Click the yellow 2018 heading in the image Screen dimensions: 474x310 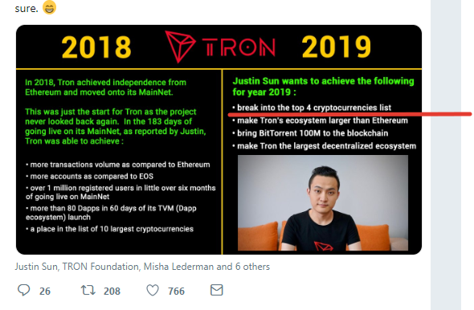[96, 47]
